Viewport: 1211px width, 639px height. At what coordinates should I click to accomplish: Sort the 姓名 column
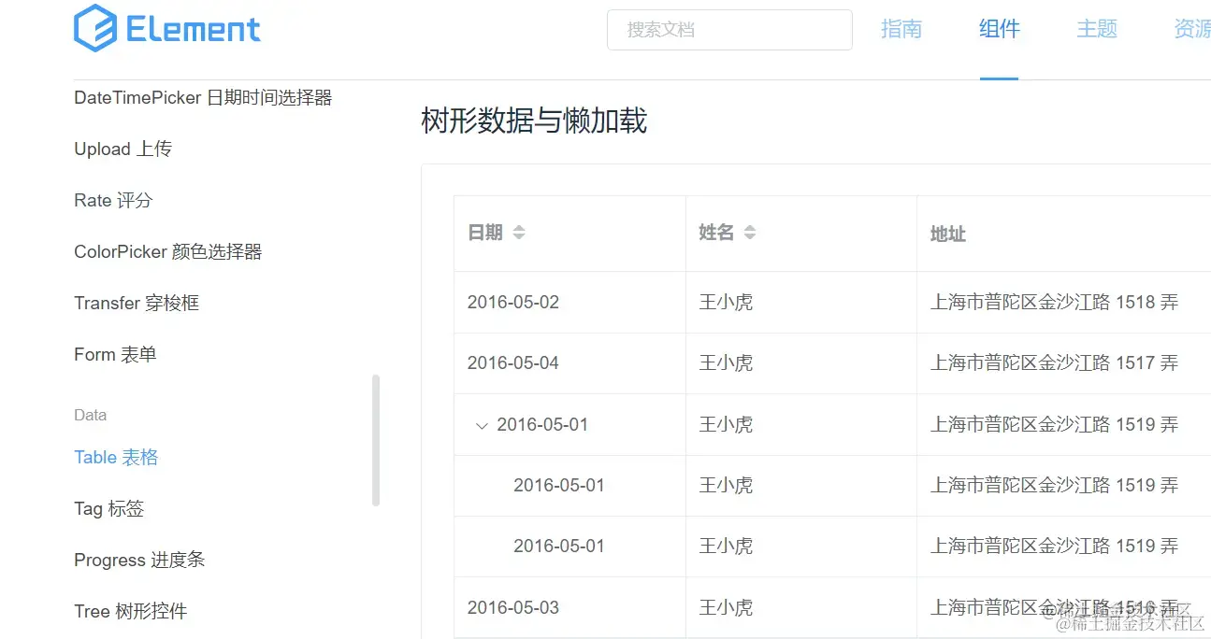pos(749,233)
